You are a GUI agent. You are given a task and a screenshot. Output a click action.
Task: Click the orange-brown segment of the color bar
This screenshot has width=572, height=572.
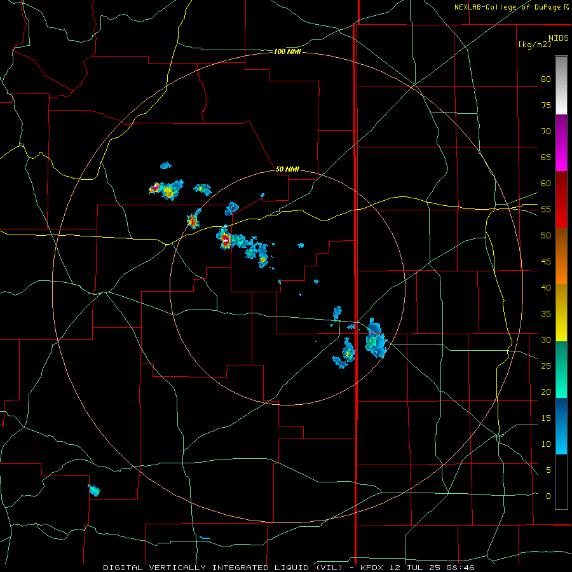(561, 256)
